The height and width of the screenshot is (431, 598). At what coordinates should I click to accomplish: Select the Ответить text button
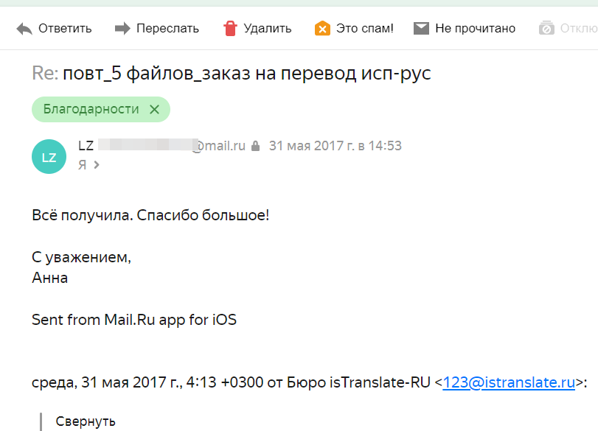pyautogui.click(x=65, y=28)
